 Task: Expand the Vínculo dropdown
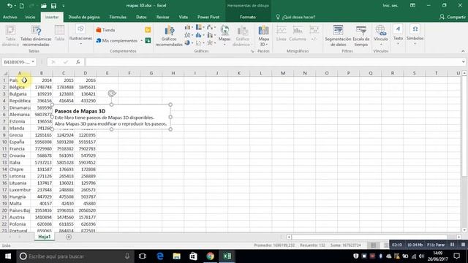tap(381, 44)
